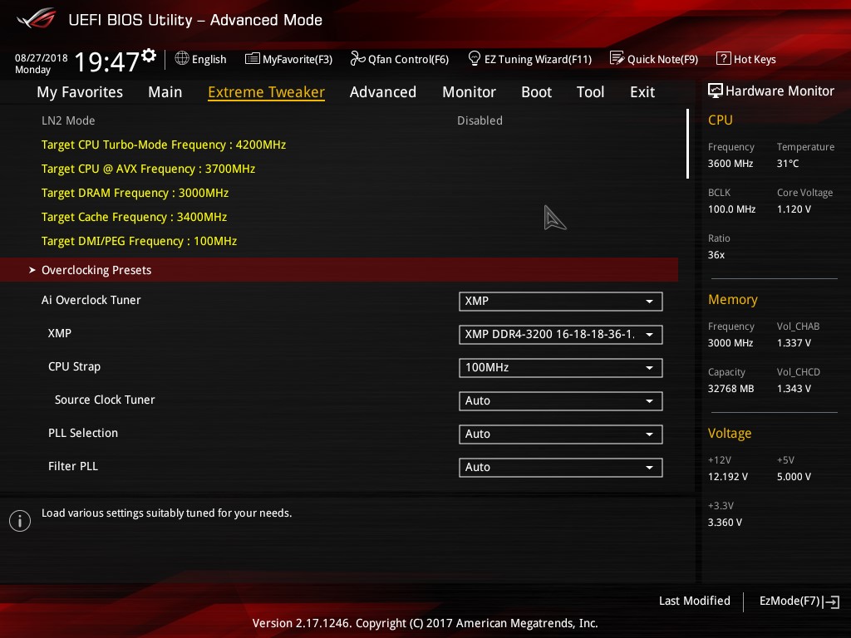Open the XMP profile dropdown

tap(561, 334)
